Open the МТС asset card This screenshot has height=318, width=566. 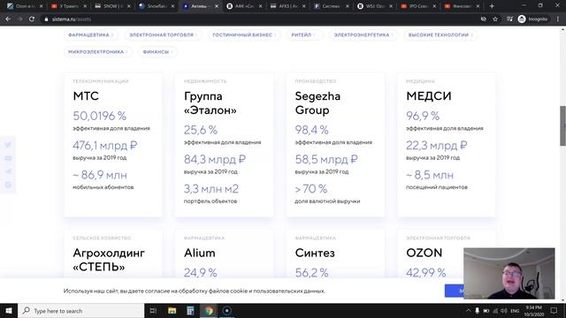[113, 145]
